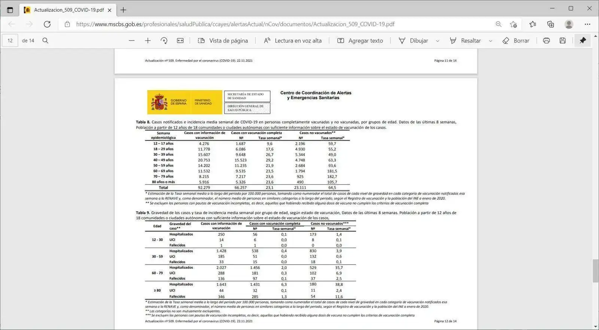Click the vertical scrollbar thumb
Viewport: 599px width, 330px height.
pos(595,271)
